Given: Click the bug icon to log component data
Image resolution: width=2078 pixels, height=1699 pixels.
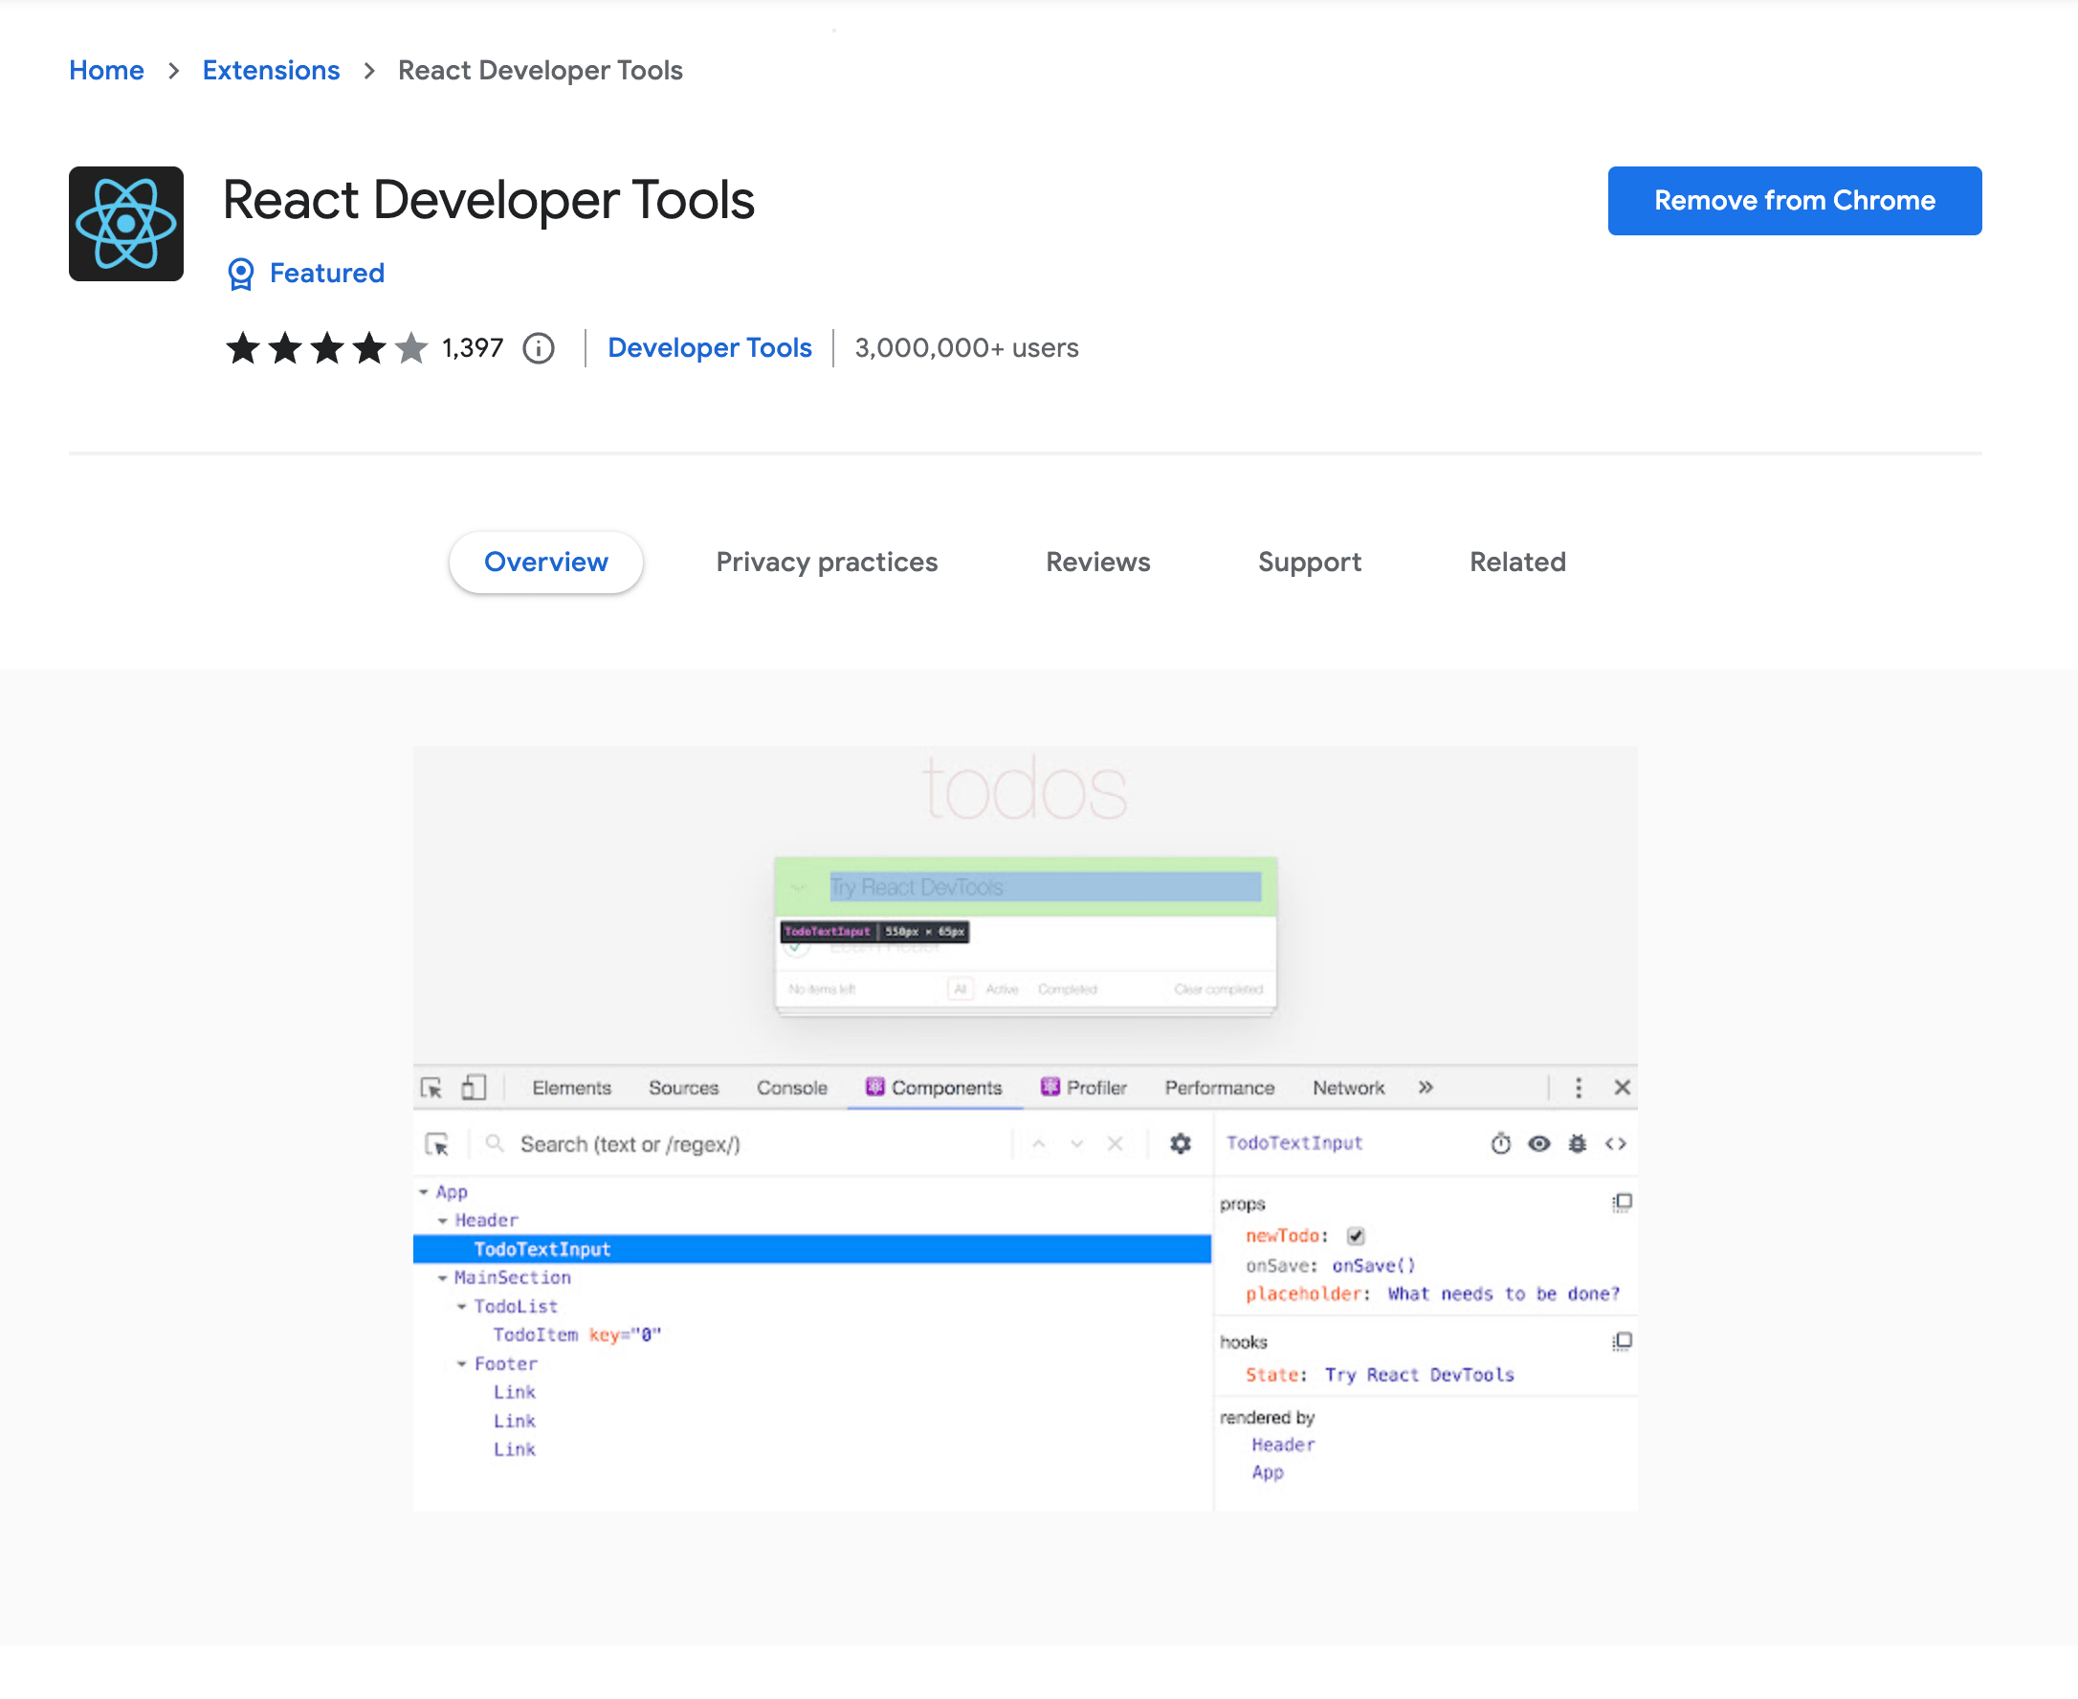Looking at the screenshot, I should click(x=1577, y=1143).
